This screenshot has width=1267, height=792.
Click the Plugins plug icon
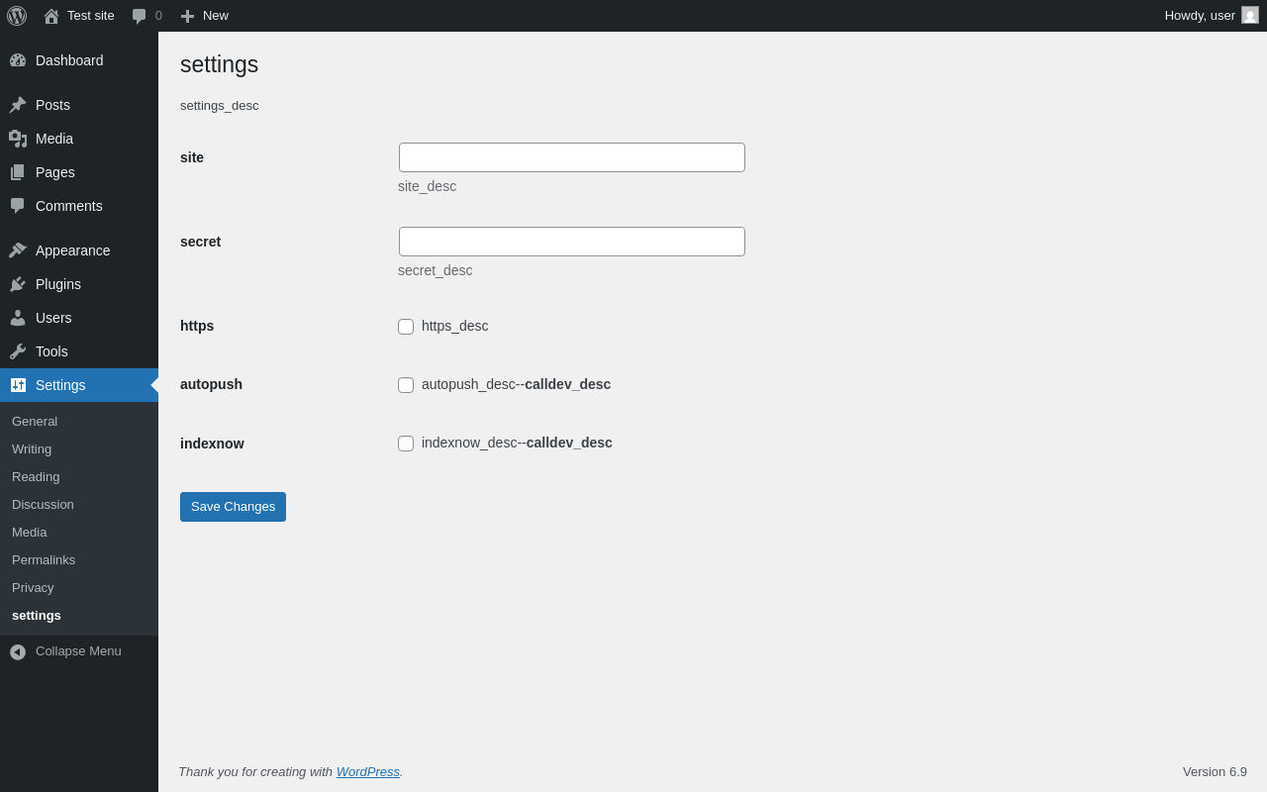point(18,284)
